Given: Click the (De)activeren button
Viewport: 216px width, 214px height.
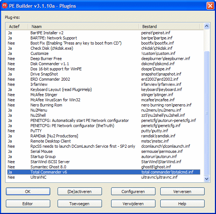Looking at the screenshot, I should pos(80,192).
